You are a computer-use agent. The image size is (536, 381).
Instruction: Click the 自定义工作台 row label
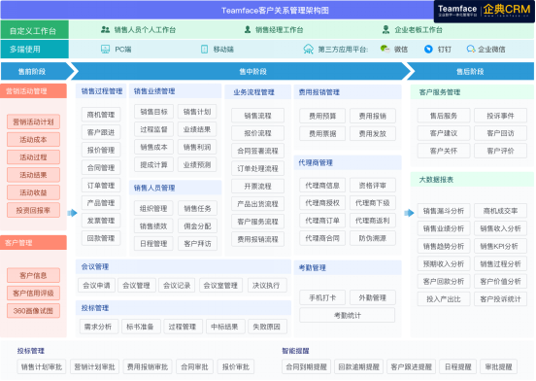(35, 31)
